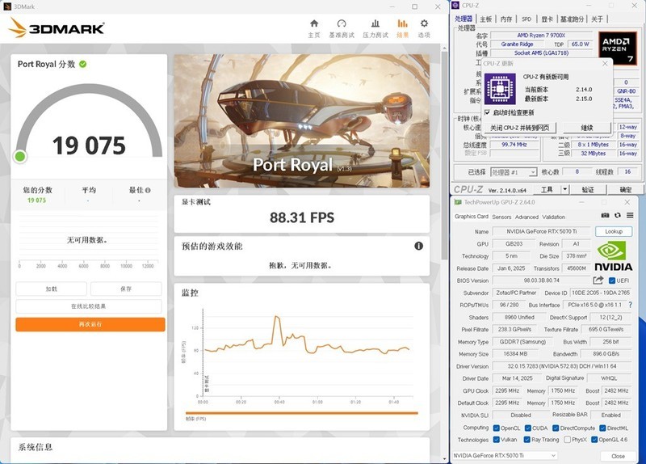646x464 pixels.
Task: Open GPU selection dropdown in GPU-Z
Action: [505, 455]
